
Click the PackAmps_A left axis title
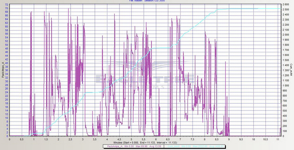[x=3, y=70]
